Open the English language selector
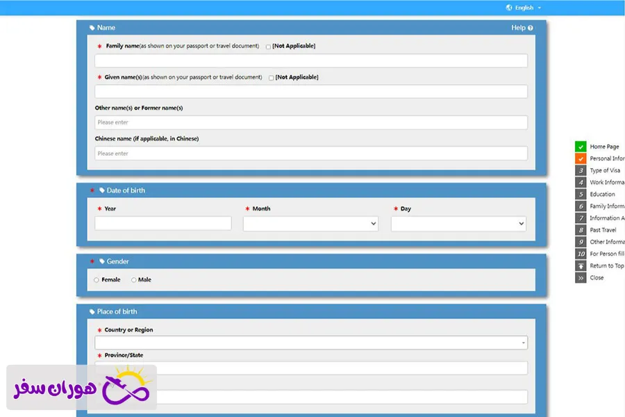Viewport: 625px width, 417px height. coord(526,8)
